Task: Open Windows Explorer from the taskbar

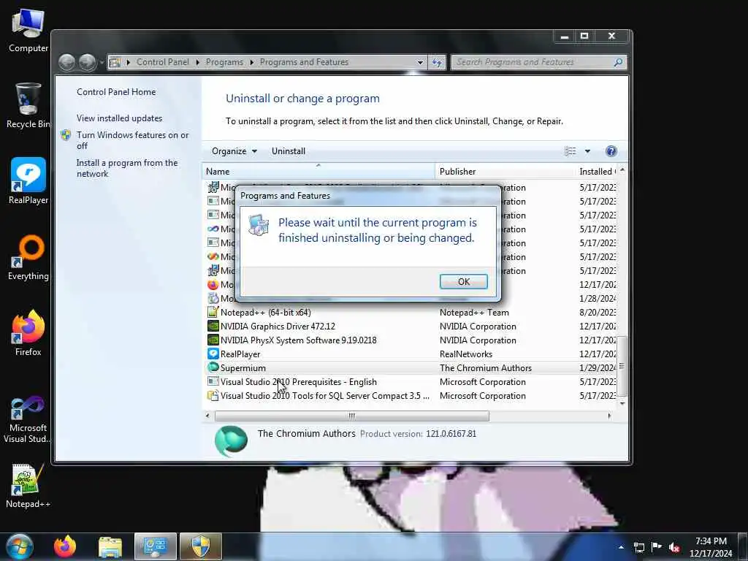Action: (110, 546)
